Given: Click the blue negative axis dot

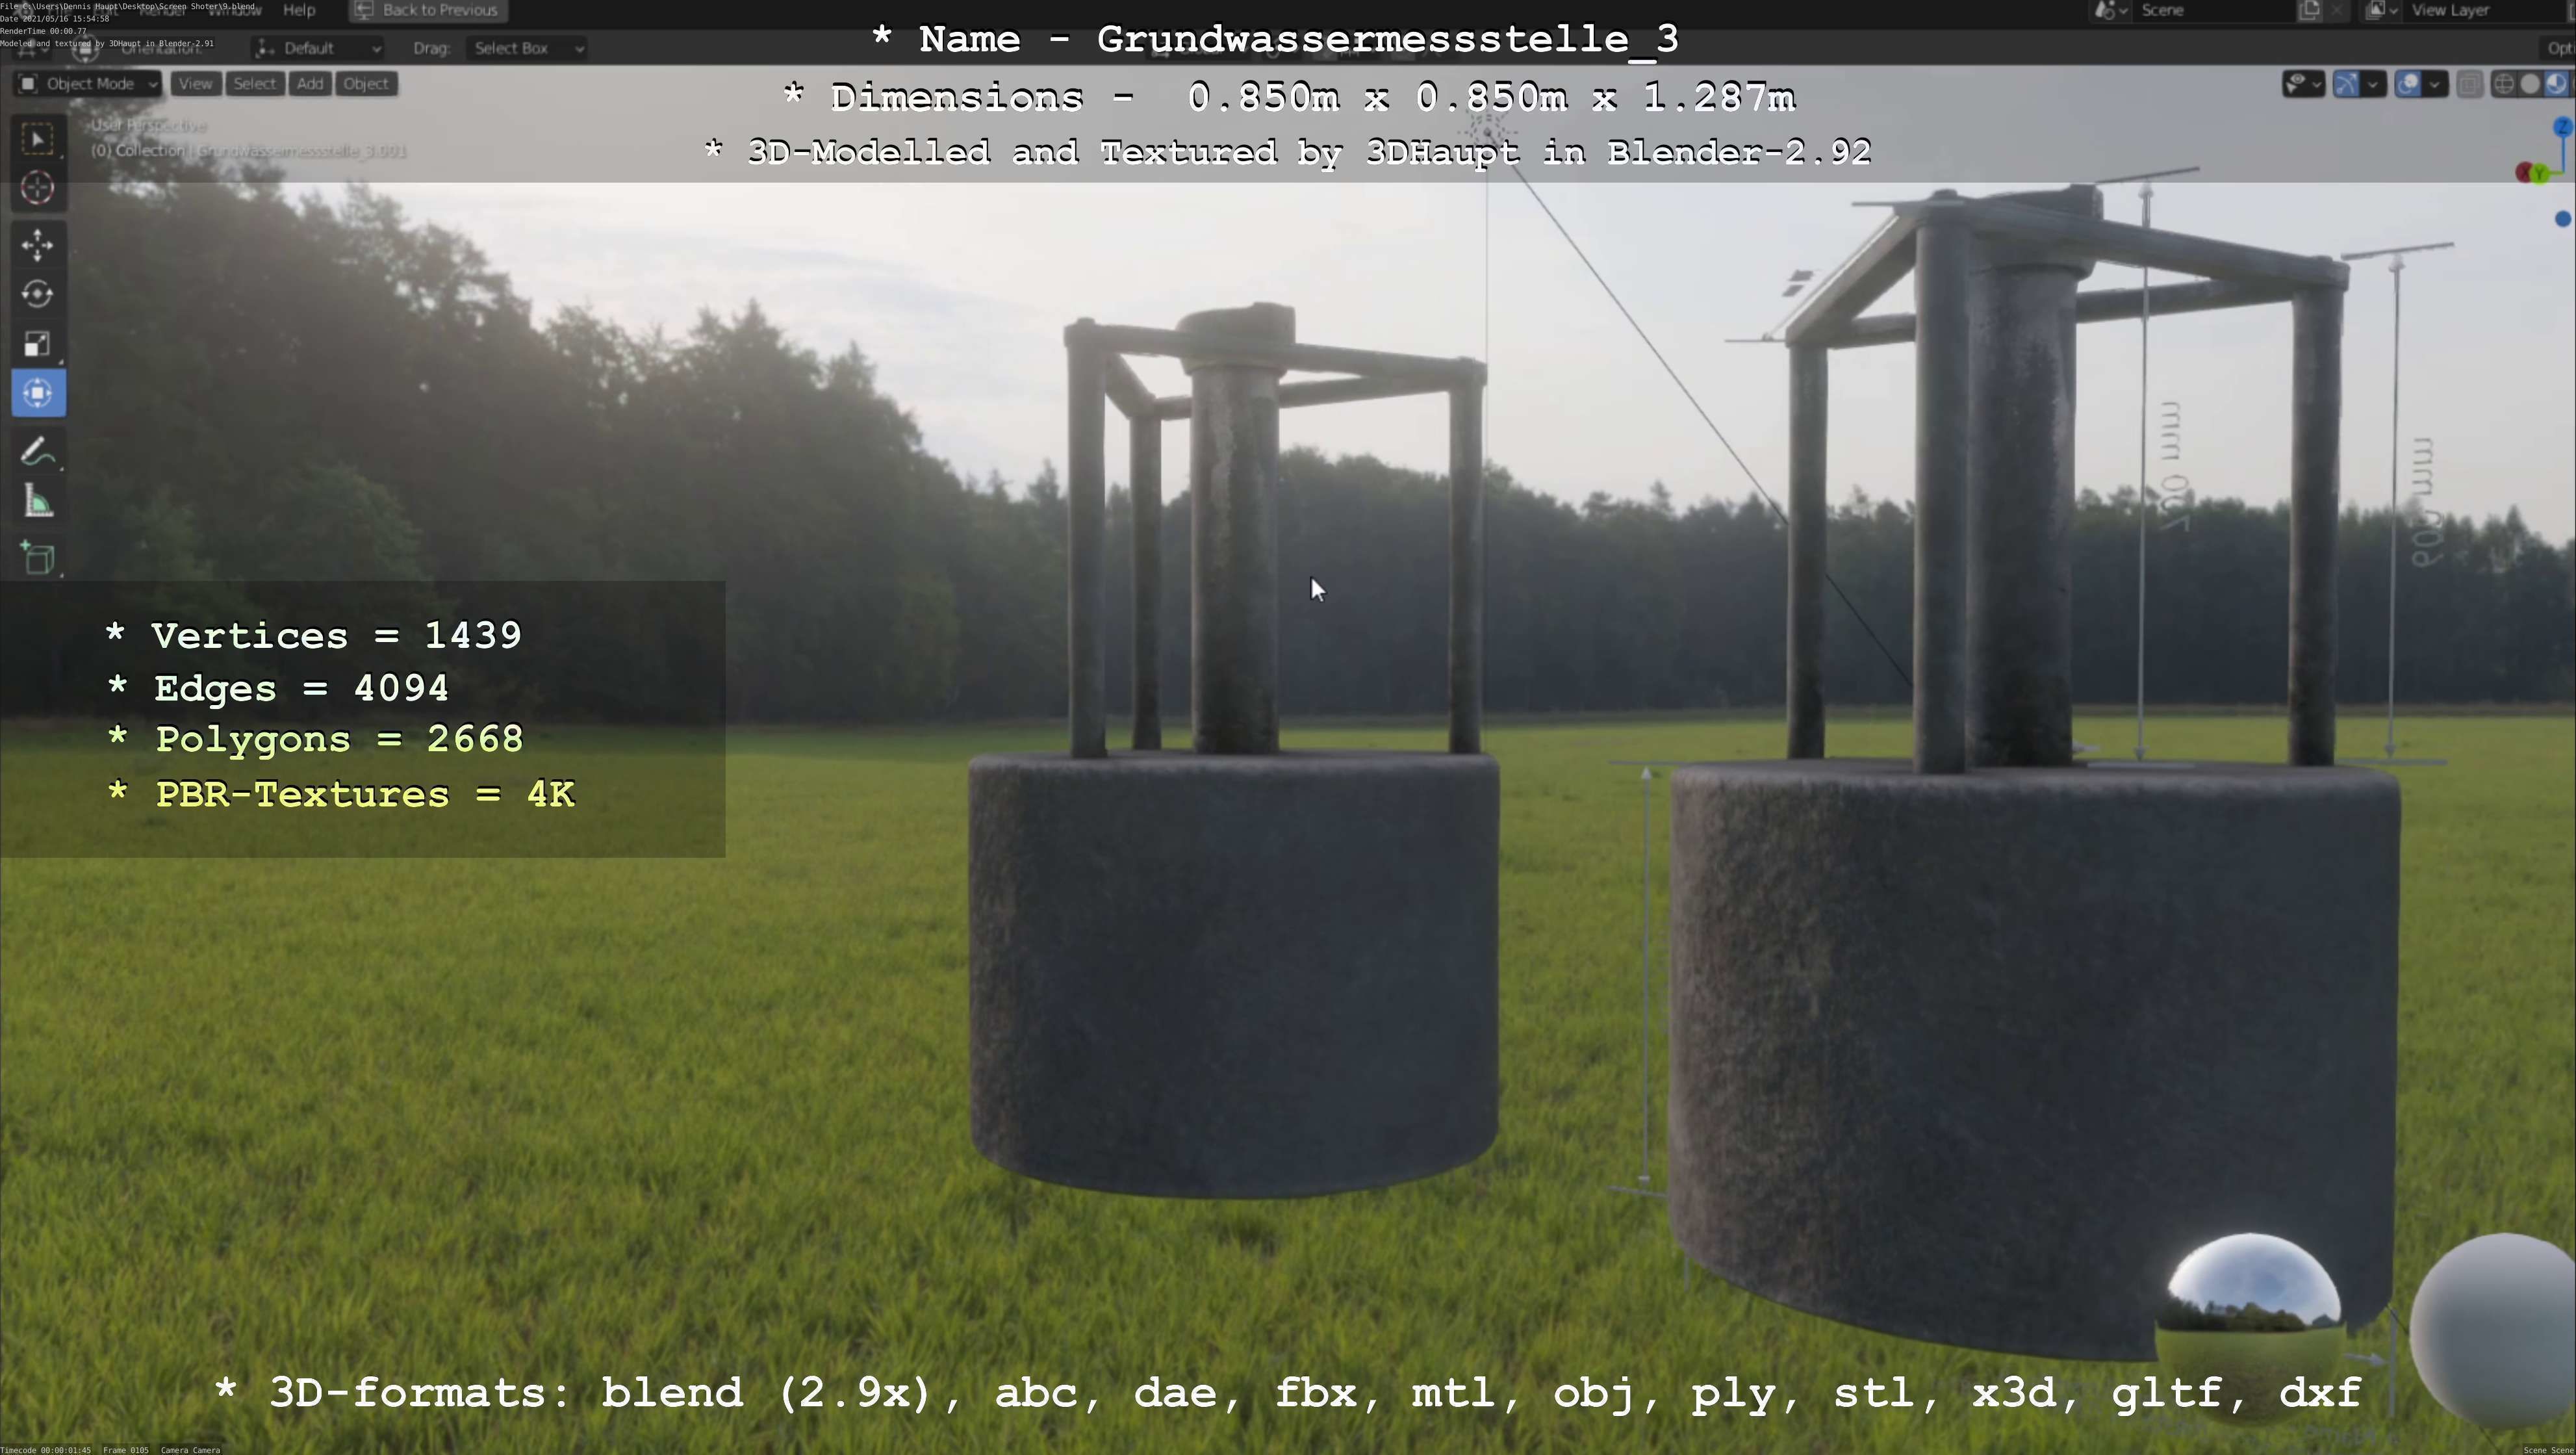Looking at the screenshot, I should click(2563, 219).
